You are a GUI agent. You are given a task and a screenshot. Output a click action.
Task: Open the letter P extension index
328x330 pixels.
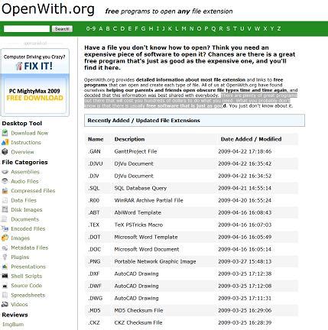point(206,28)
